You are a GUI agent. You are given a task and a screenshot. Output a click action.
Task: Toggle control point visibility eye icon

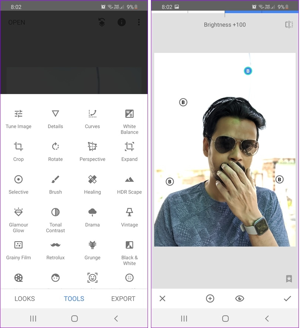point(240,298)
